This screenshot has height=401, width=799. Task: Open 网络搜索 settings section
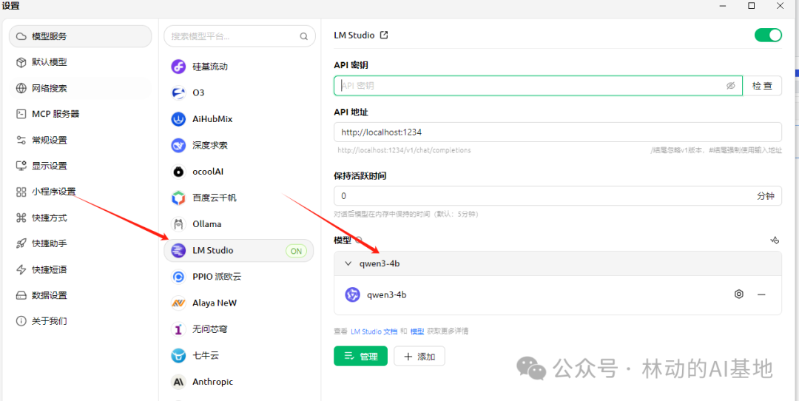click(81, 88)
